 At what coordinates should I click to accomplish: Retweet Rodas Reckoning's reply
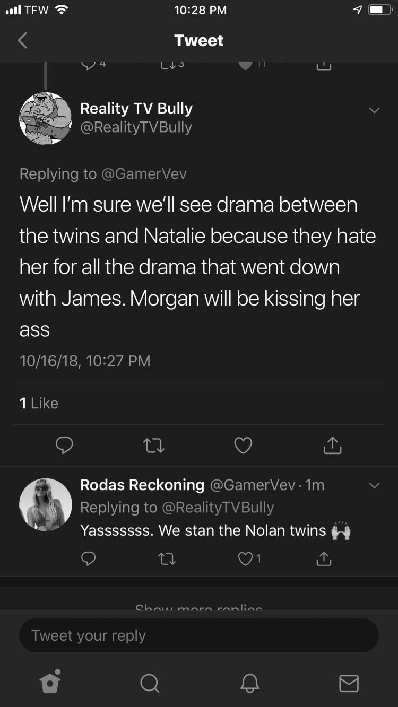tap(168, 558)
